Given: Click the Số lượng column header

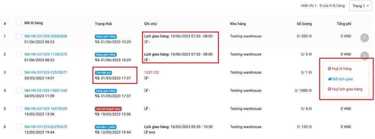Looking at the screenshot, I should click(x=304, y=24).
